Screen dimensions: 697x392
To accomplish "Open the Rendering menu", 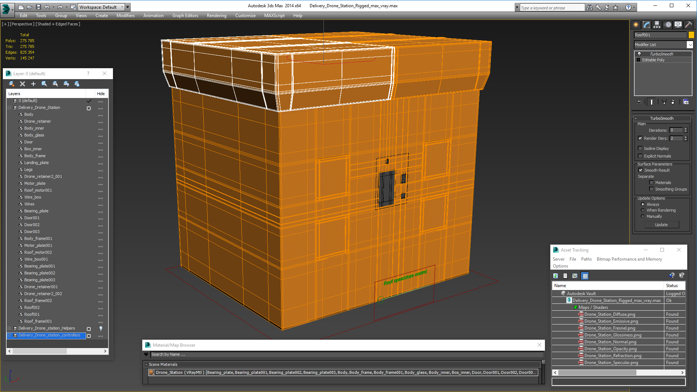I will (216, 16).
